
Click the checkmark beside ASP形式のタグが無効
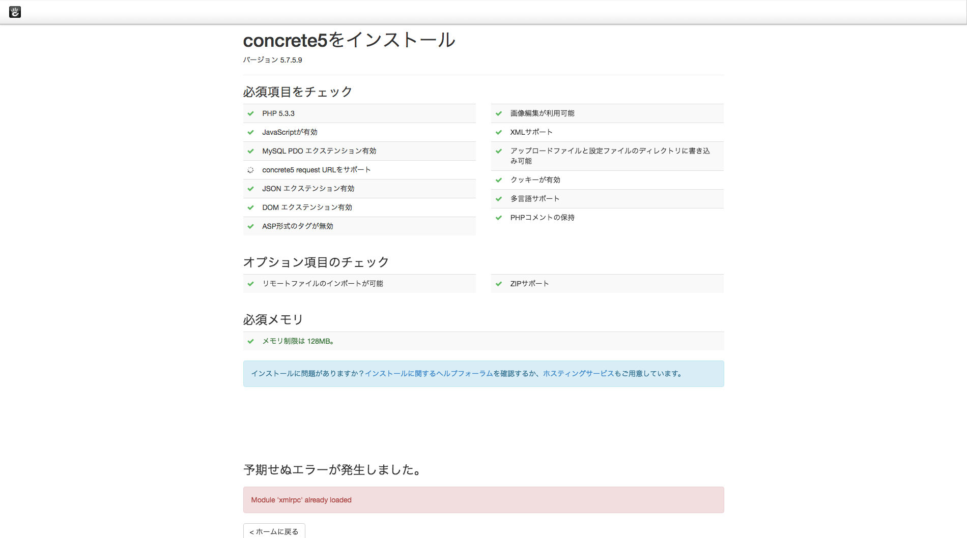[250, 226]
